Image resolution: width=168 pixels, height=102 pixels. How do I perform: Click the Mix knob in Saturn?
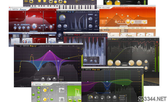[15, 28]
